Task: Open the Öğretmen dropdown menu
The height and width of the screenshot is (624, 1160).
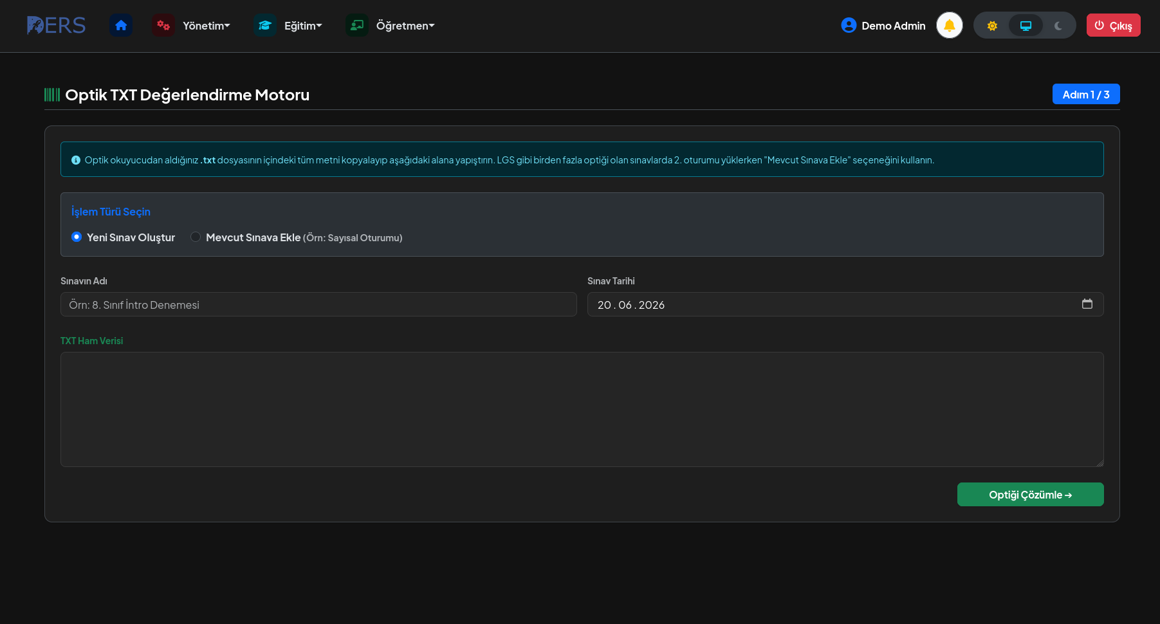Action: (405, 26)
